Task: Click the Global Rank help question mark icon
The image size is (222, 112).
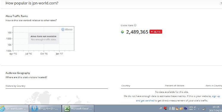Action: [135, 25]
